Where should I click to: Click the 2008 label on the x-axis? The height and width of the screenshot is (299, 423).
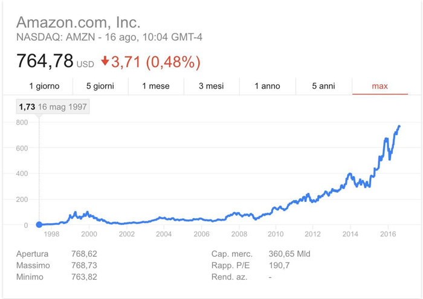click(x=239, y=234)
